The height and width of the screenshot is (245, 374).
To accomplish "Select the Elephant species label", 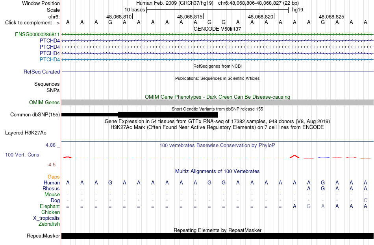I will [x=50, y=206].
